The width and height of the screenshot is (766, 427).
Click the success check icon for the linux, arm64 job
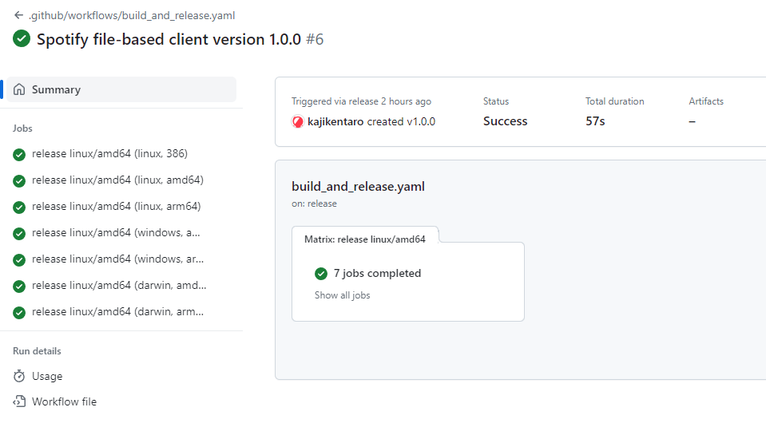19,208
